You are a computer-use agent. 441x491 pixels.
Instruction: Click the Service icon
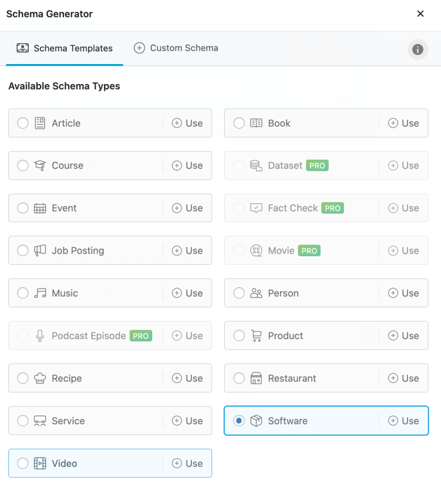coord(40,421)
